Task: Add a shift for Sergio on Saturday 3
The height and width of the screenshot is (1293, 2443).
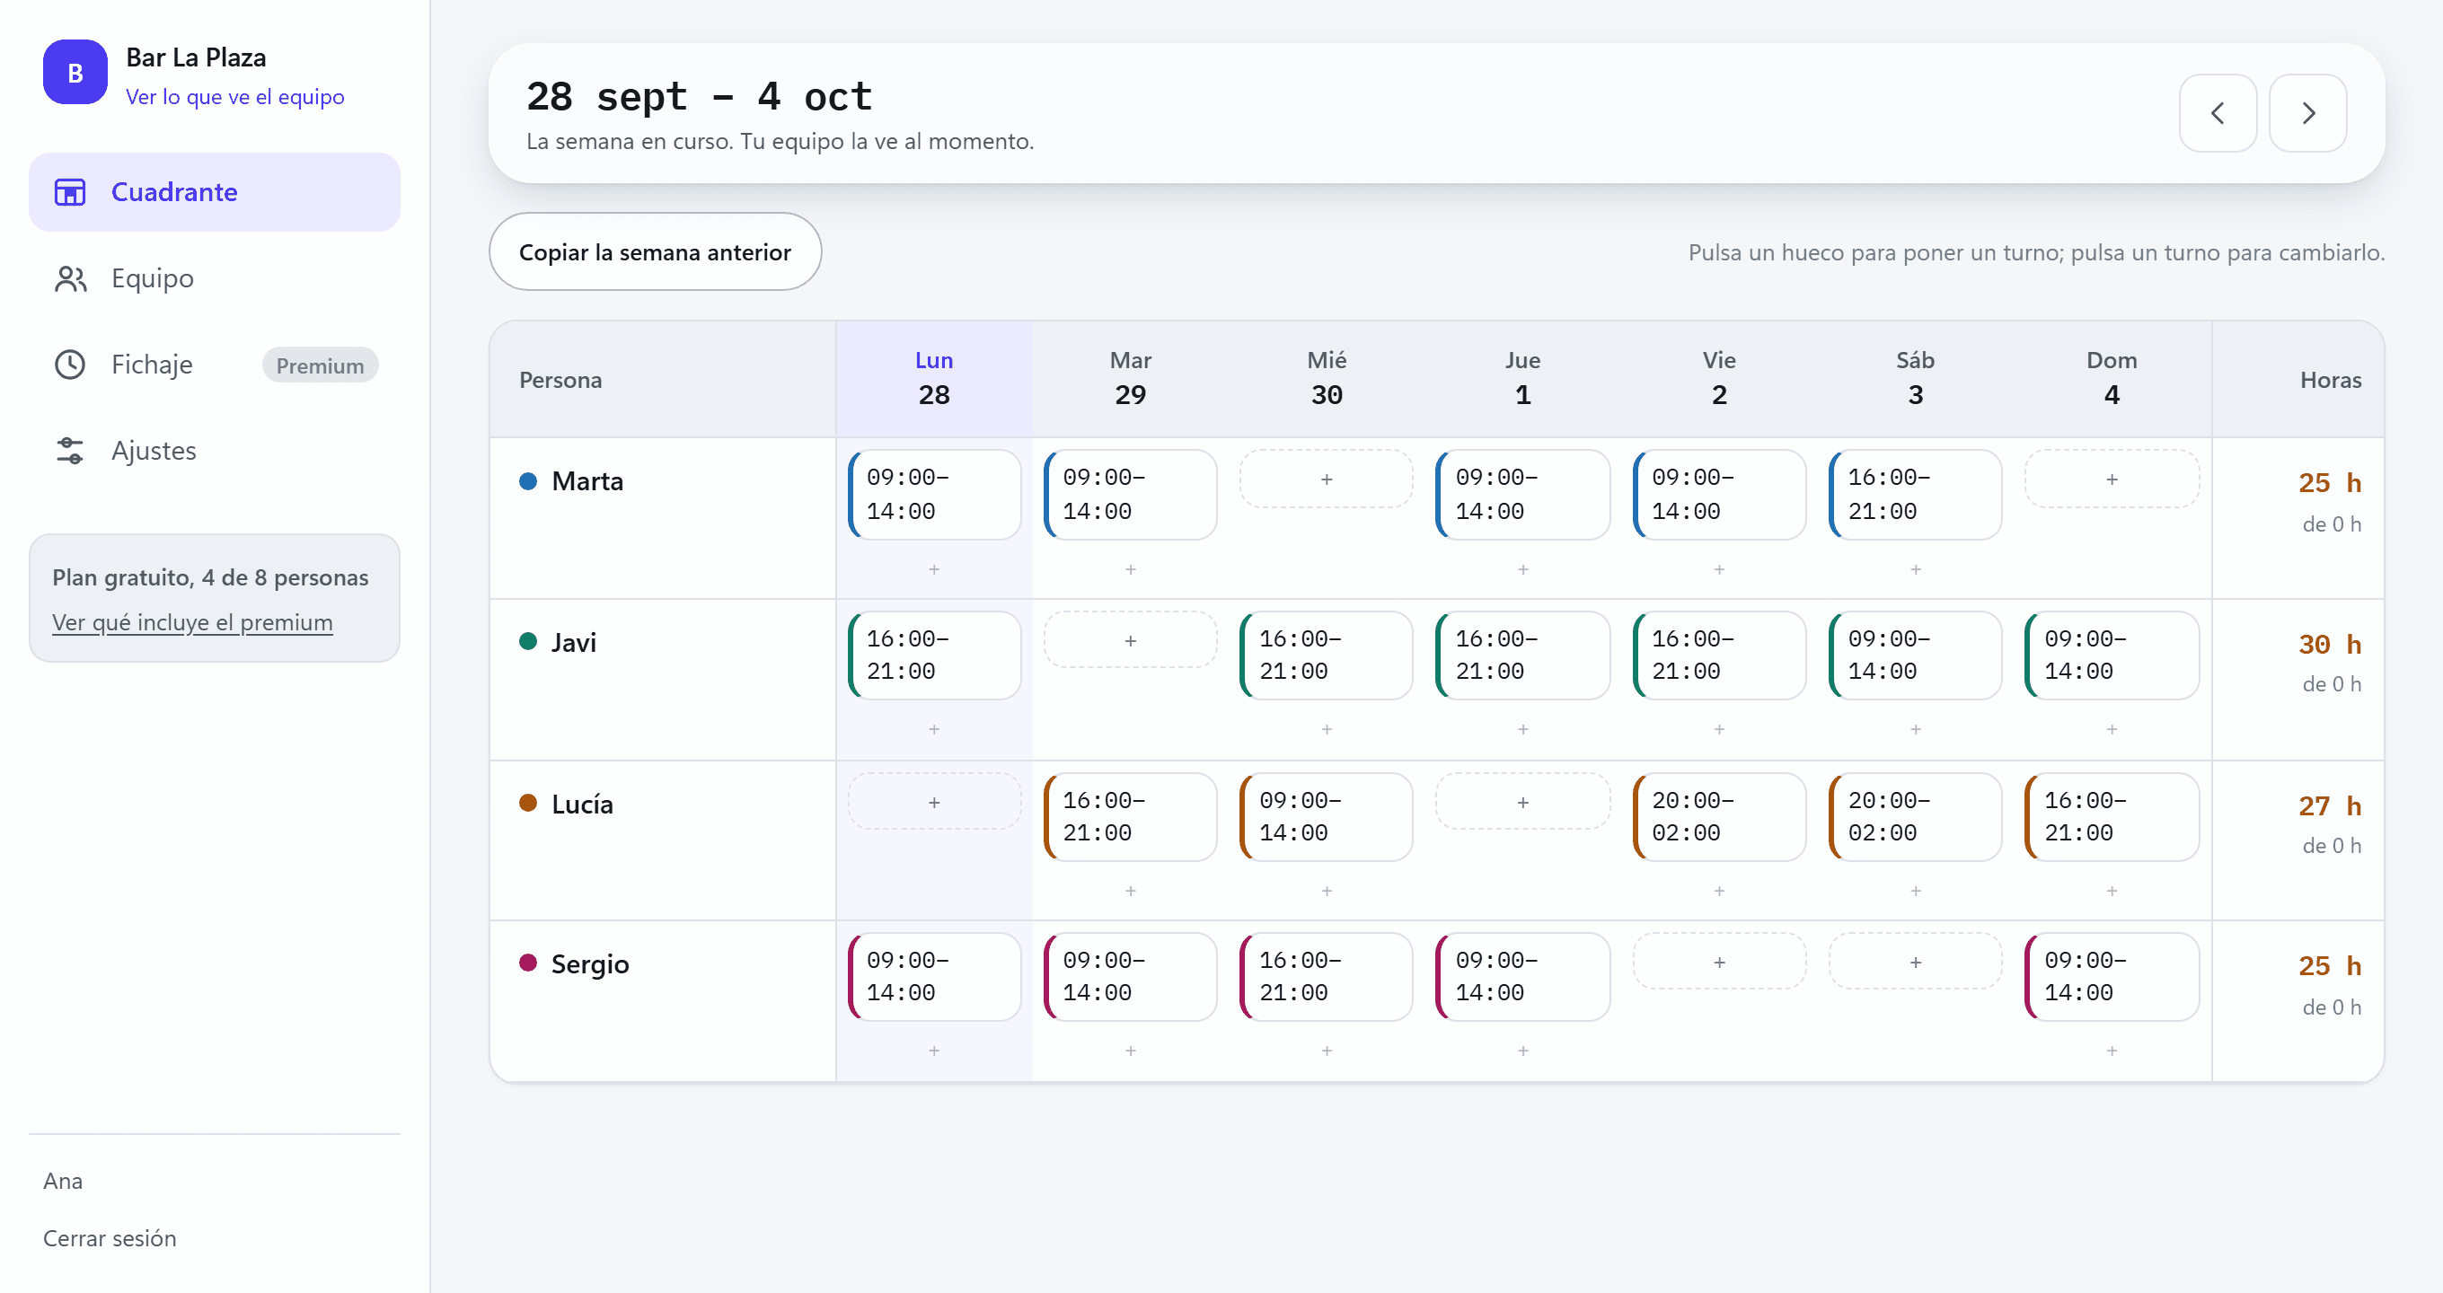Action: 1915,961
